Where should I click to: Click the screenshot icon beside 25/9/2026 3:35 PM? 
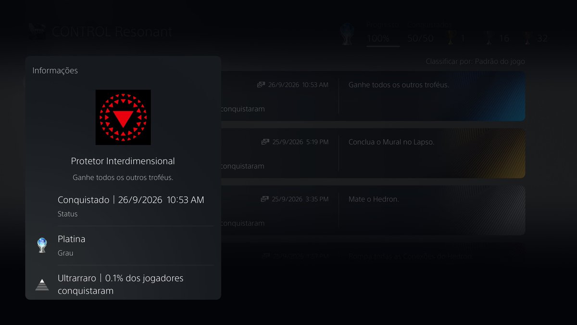pyautogui.click(x=265, y=199)
